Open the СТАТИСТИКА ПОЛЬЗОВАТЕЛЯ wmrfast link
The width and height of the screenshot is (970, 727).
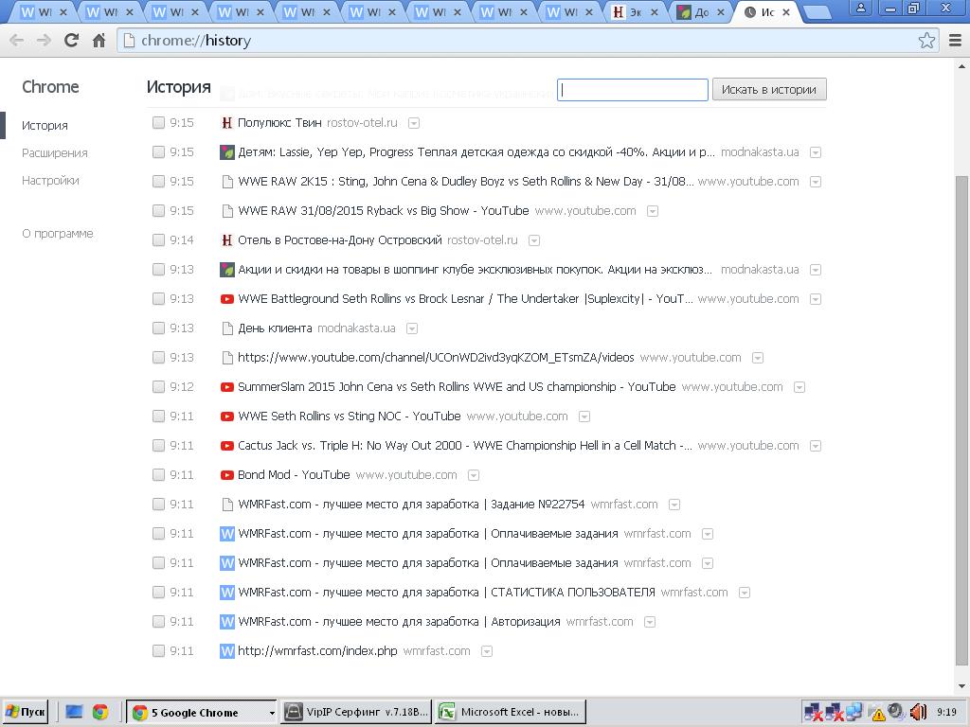pos(447,593)
